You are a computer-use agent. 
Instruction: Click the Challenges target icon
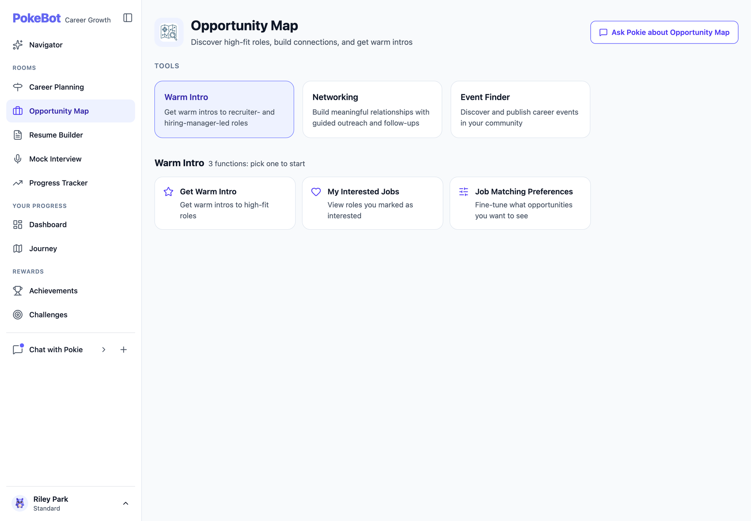[x=18, y=315]
